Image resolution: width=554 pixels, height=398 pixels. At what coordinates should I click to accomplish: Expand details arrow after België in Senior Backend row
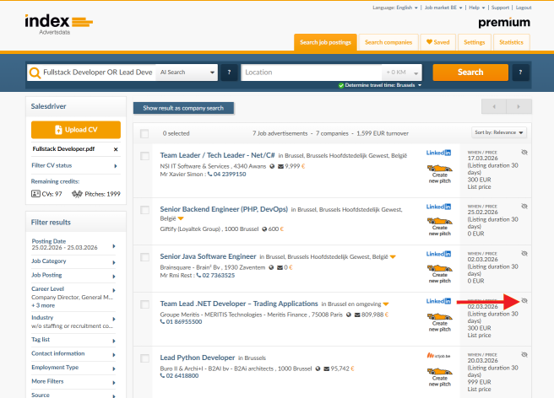point(181,218)
